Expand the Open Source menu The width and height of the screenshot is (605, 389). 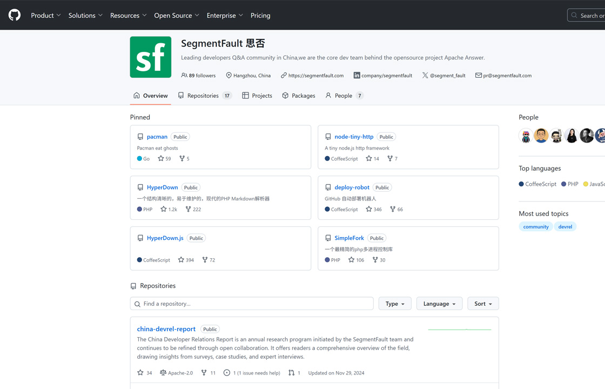177,16
